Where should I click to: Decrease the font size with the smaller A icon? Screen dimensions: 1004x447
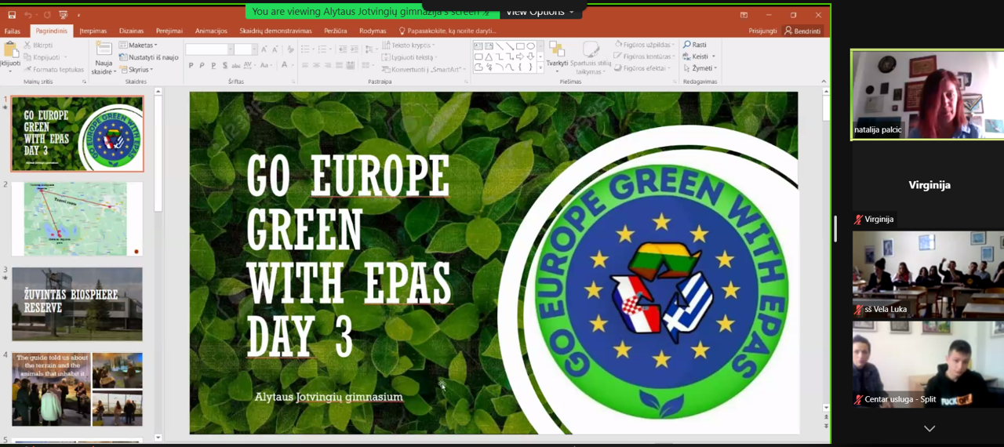click(x=275, y=49)
